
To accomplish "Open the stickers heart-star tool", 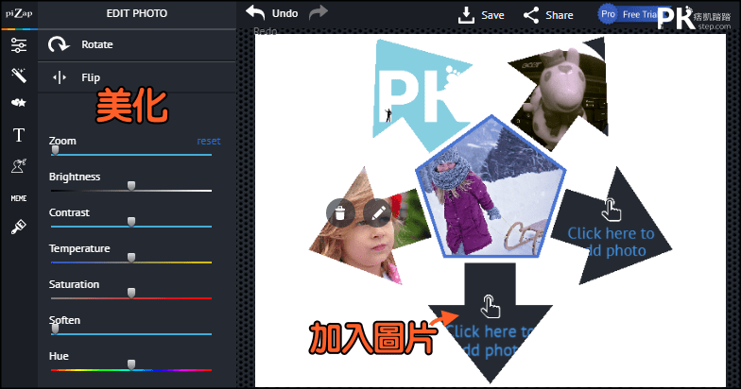I will [19, 103].
